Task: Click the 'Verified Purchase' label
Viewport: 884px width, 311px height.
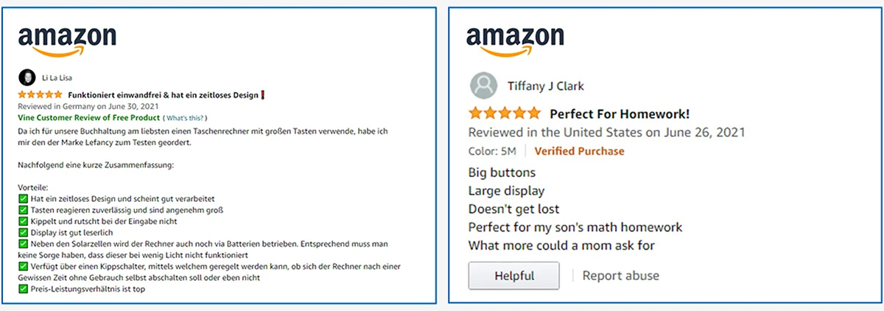Action: pos(579,151)
